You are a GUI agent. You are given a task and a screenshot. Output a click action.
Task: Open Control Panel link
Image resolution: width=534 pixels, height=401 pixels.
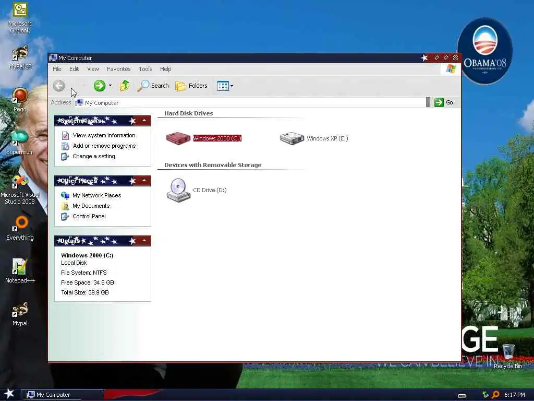click(x=89, y=216)
